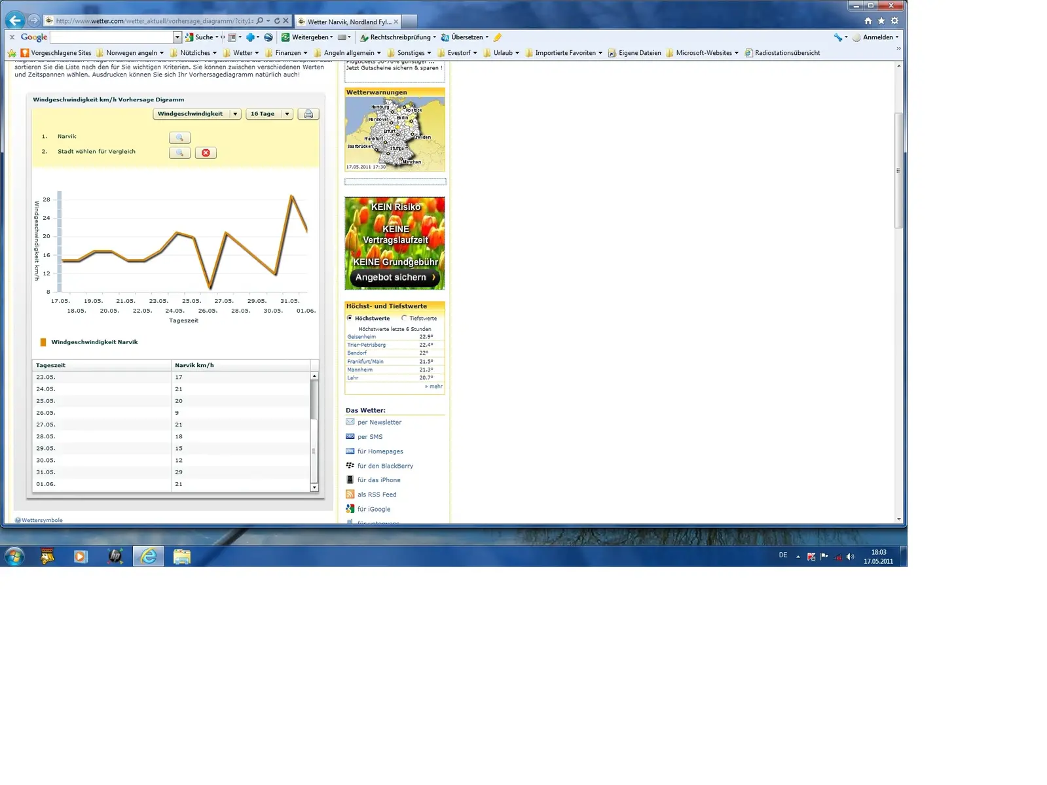Select the Höchstwerte radio button
Viewport: 1047px width, 785px height.
350,318
